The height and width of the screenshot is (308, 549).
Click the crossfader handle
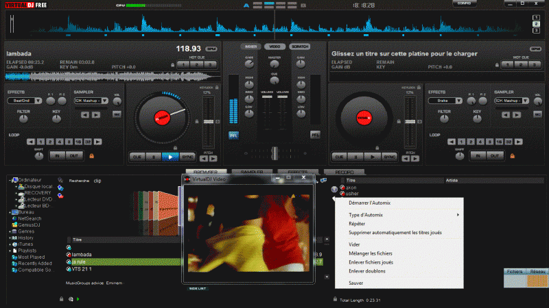pos(275,153)
